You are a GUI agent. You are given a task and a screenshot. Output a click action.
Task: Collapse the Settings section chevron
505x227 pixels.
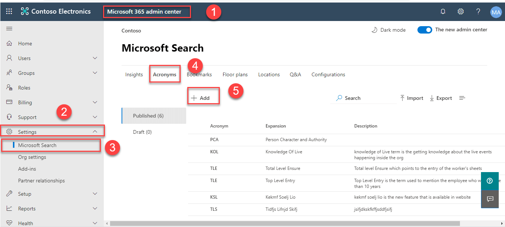(x=95, y=132)
